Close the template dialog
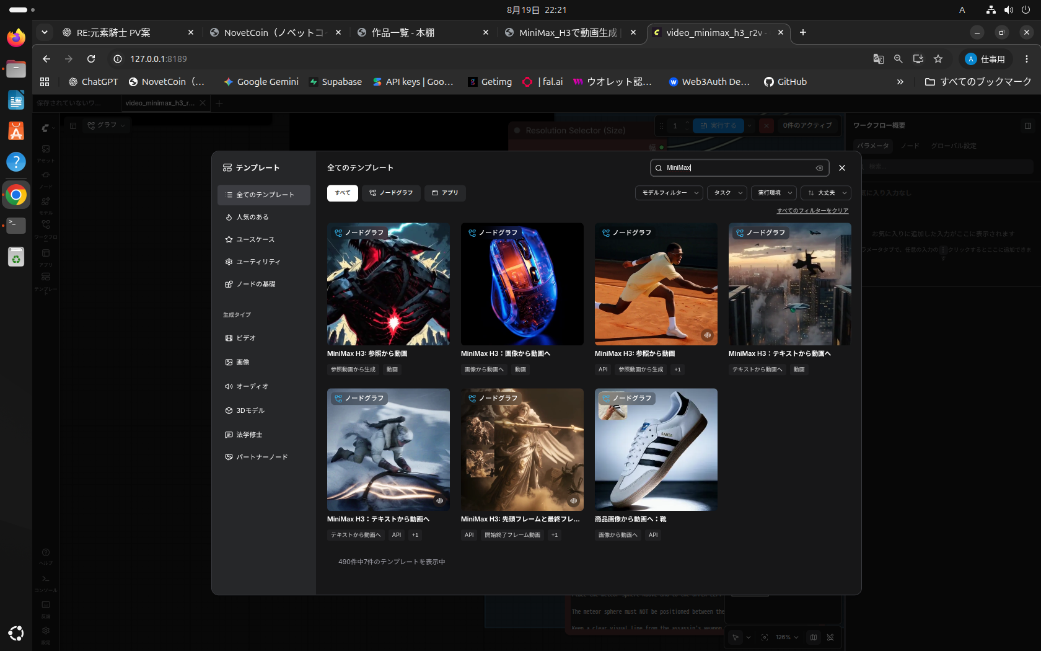This screenshot has width=1041, height=651. pos(842,168)
